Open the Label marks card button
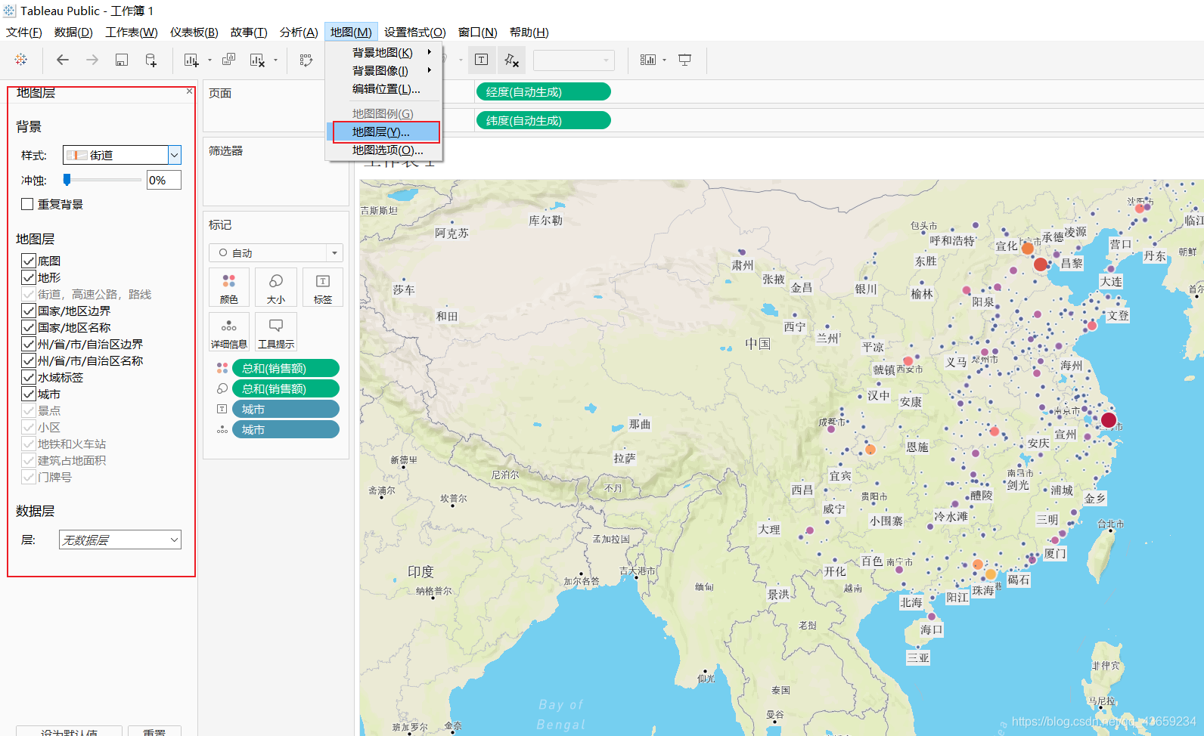The image size is (1204, 736). pos(323,287)
